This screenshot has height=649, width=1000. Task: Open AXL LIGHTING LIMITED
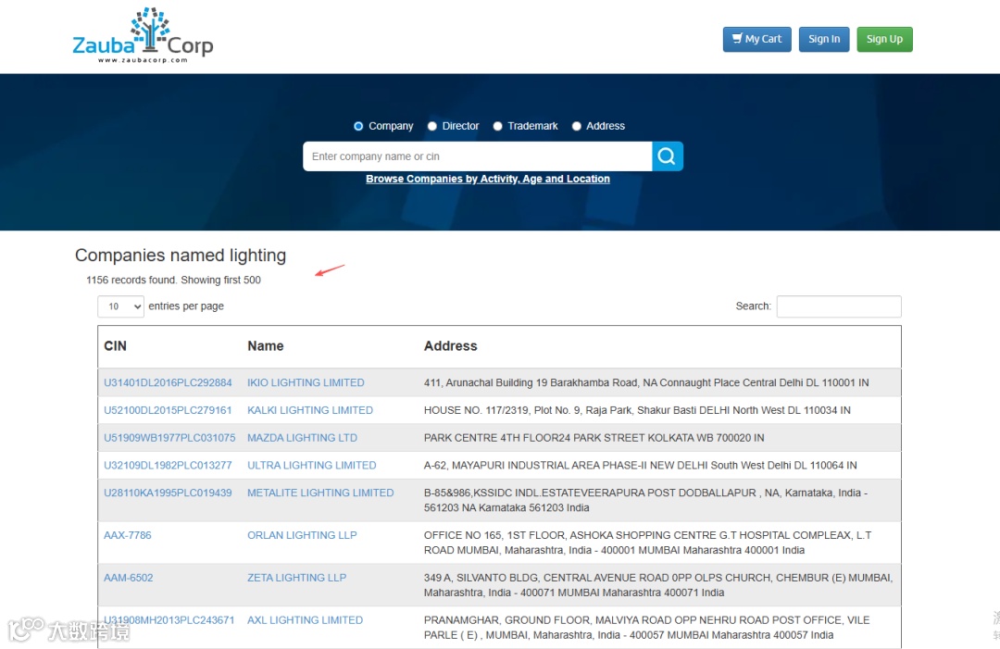305,620
